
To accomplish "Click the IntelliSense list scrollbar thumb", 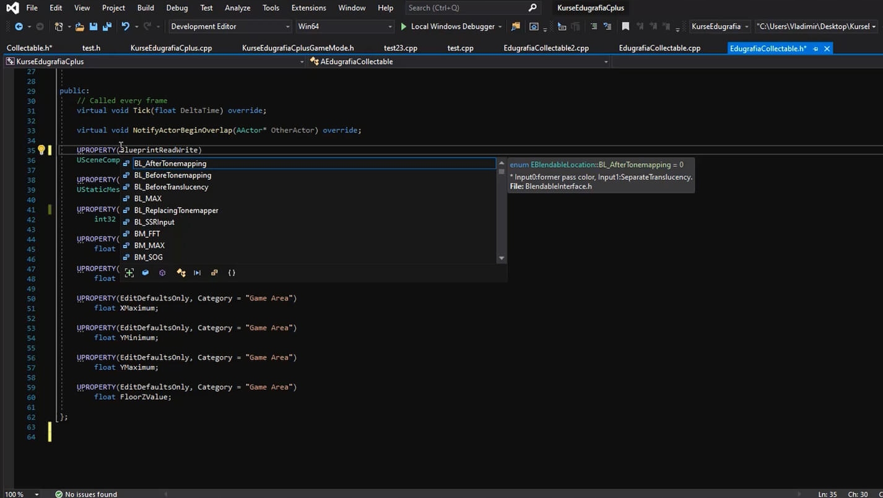I will (502, 172).
